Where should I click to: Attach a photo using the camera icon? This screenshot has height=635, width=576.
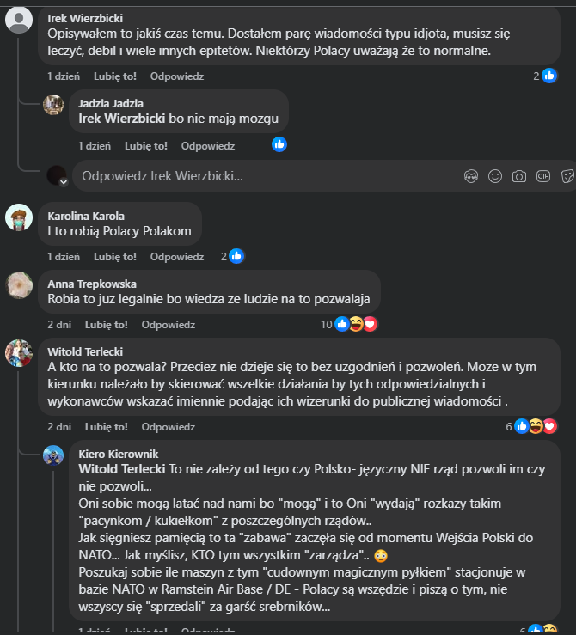coord(518,176)
